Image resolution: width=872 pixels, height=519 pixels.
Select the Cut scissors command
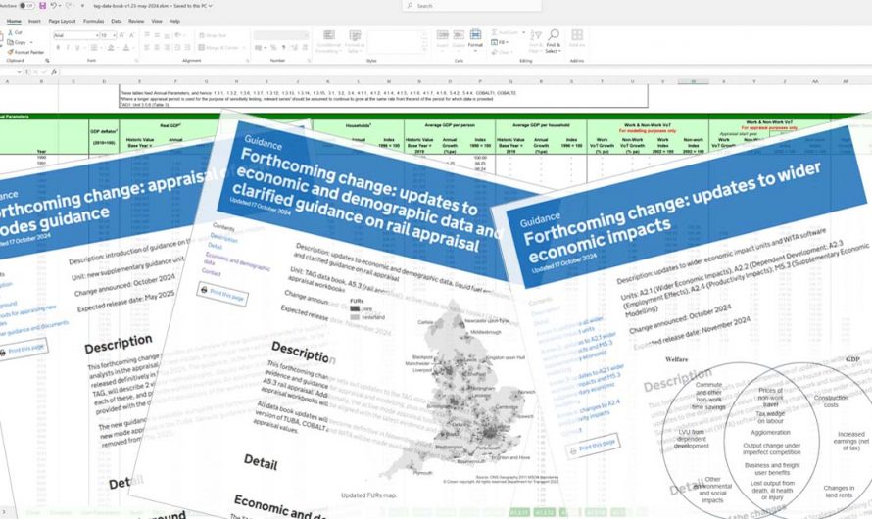click(15, 32)
